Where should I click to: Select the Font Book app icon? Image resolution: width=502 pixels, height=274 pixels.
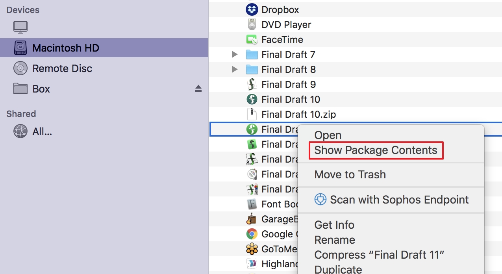pos(252,204)
